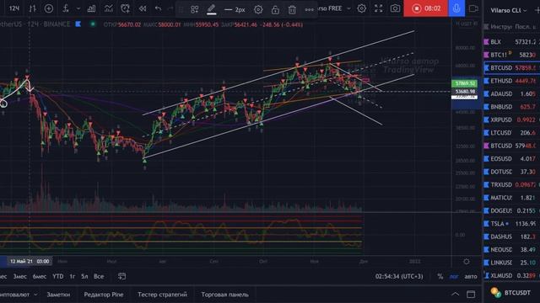Open the indicator templates icon
Viewport: 540px width, 303px height.
109,8
